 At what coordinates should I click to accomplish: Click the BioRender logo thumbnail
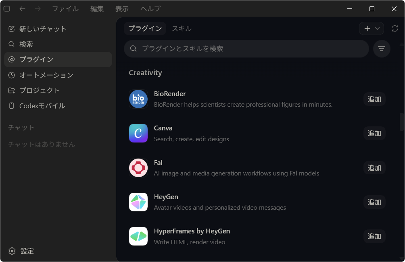point(138,99)
